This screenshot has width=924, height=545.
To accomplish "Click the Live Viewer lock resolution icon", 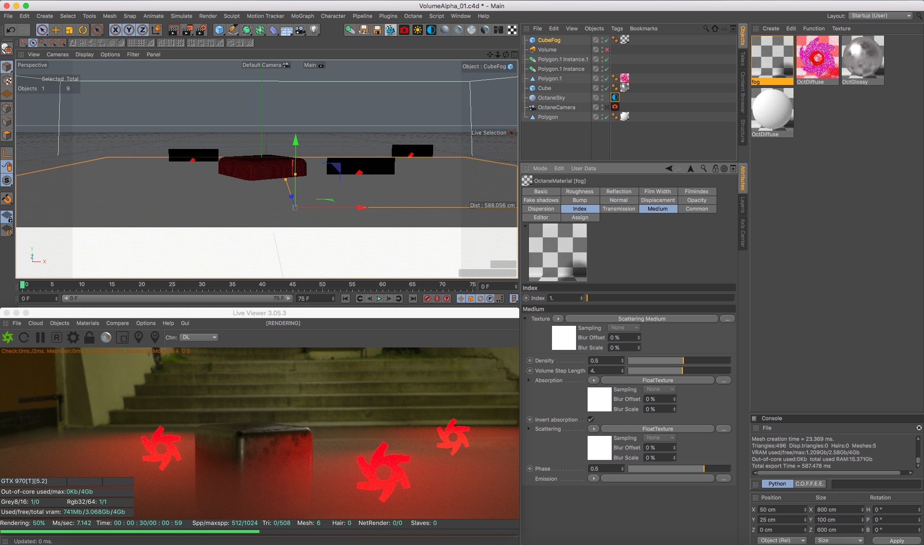I will pyautogui.click(x=89, y=337).
